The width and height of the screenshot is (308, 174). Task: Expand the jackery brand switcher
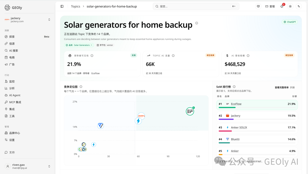pos(27,20)
